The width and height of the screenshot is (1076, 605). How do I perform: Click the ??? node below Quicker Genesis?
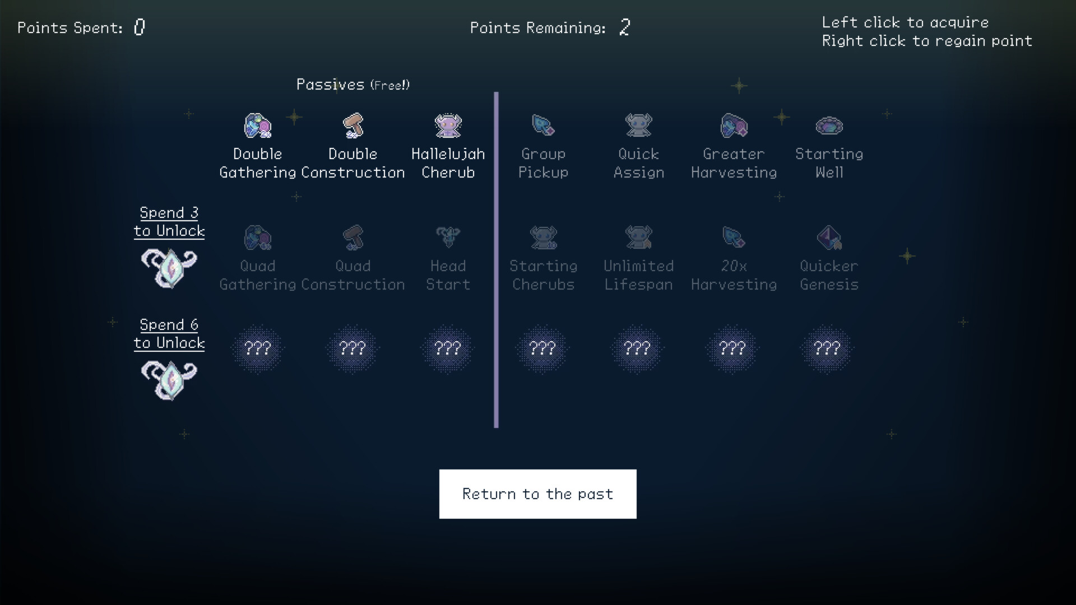pos(827,348)
